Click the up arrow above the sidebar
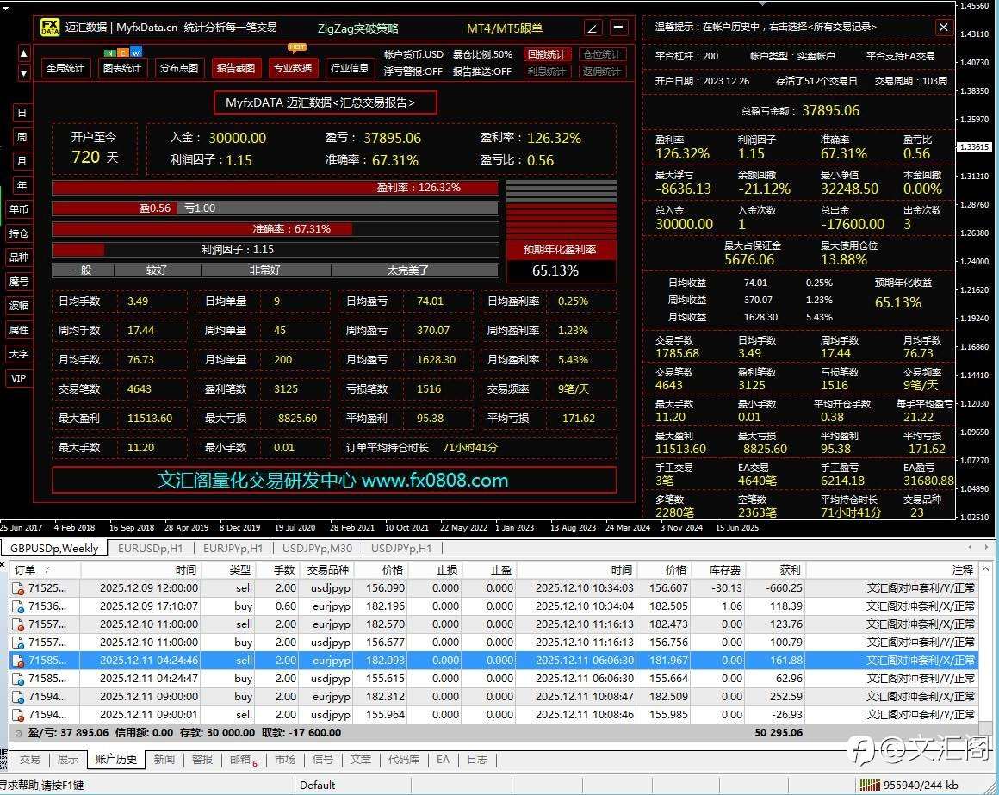The height and width of the screenshot is (795, 999). [23, 53]
